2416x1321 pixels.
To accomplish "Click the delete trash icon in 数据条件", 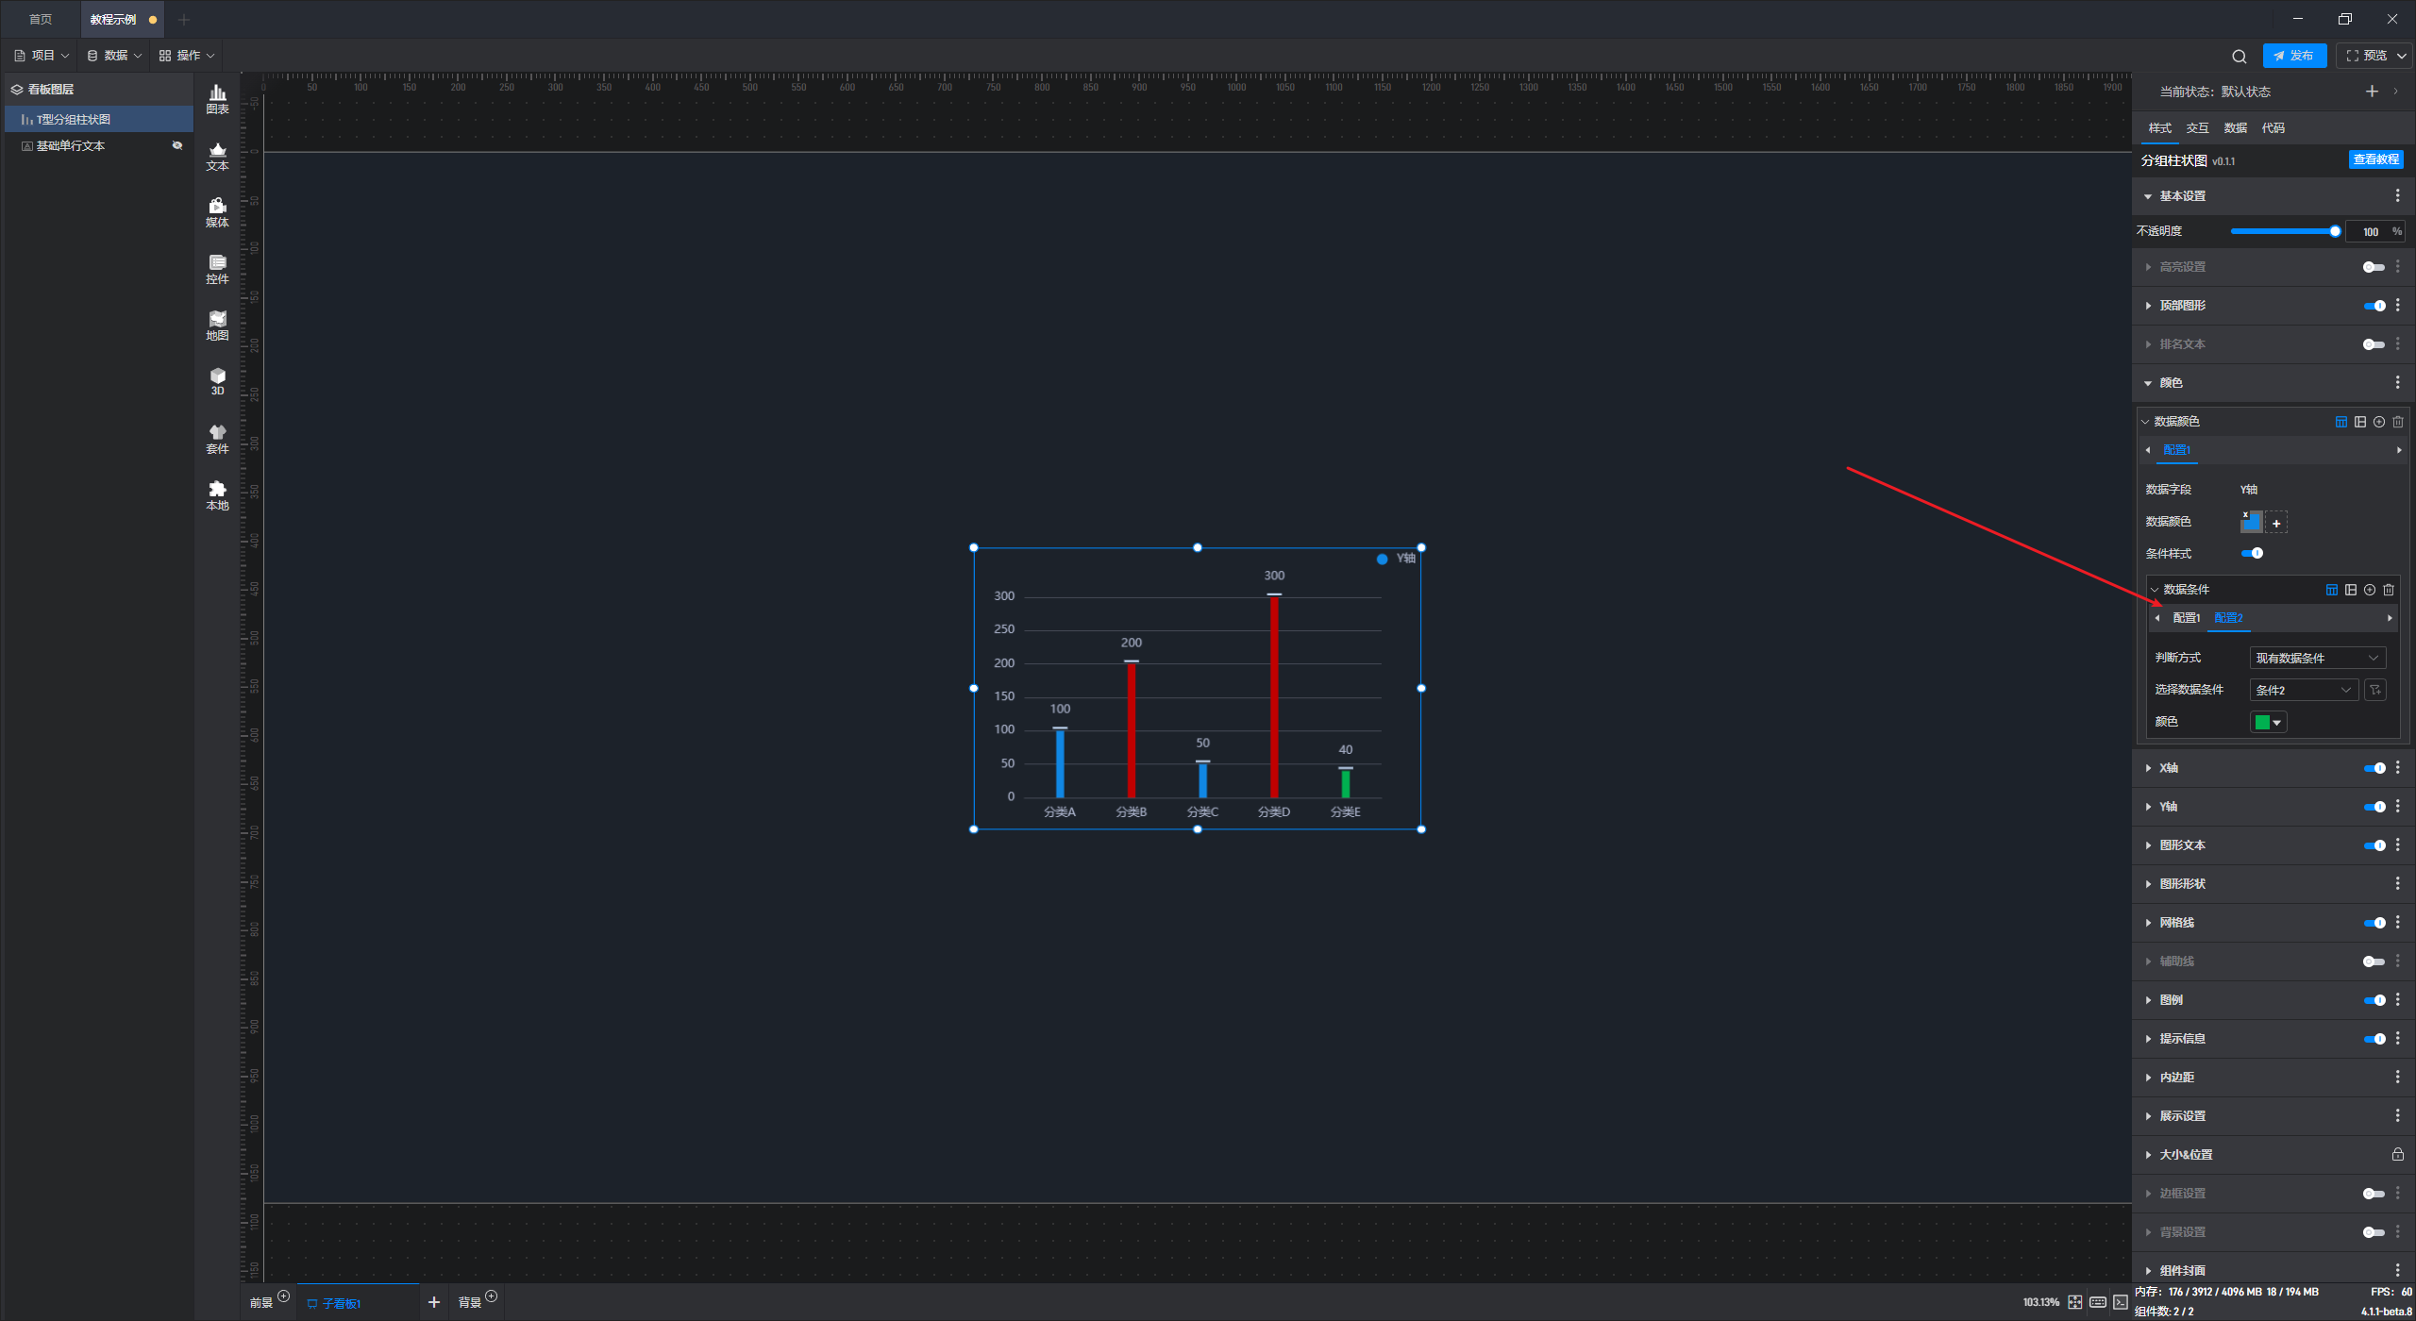I will [x=2389, y=590].
